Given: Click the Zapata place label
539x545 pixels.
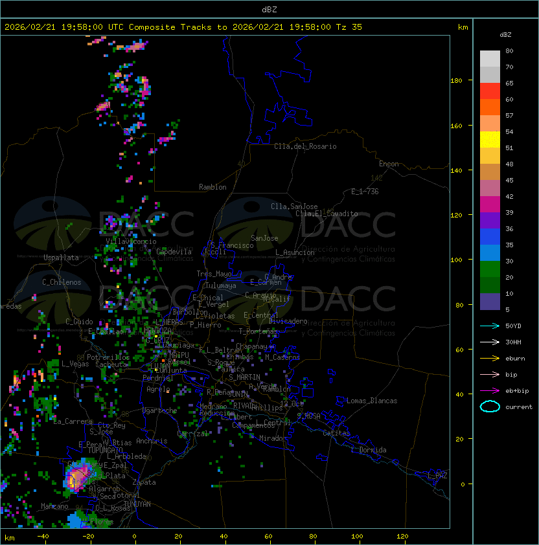Looking at the screenshot, I should 144,482.
